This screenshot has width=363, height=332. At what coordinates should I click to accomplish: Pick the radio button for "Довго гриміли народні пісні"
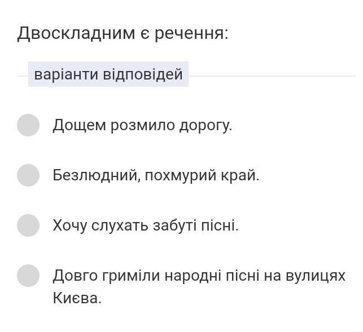pyautogui.click(x=28, y=276)
